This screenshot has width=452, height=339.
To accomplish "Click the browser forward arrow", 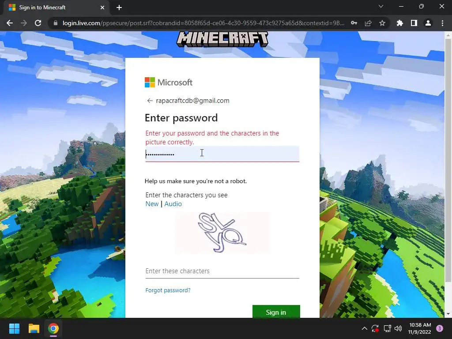I will coord(24,23).
